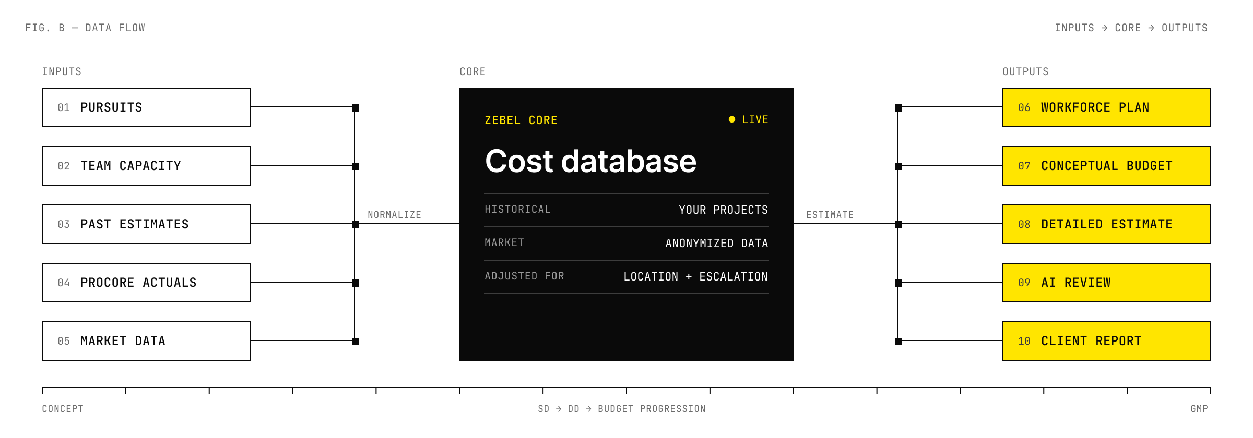Click the "GMP" timeline end label

pyautogui.click(x=1199, y=409)
